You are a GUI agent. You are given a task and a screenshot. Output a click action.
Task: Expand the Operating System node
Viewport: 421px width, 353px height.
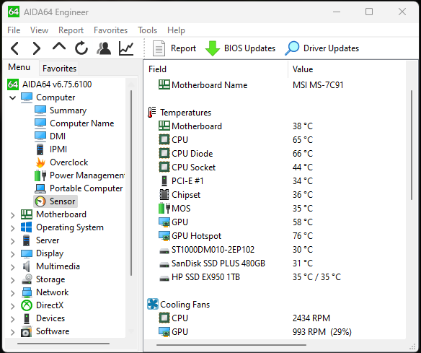pos(12,228)
